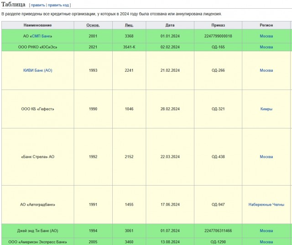Open the 'КИВИ Банк (АО)' link
292x245 pixels.
(x=37, y=70)
